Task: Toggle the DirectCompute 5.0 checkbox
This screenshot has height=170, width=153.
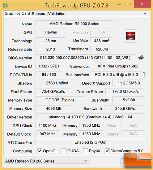Action: click(x=107, y=151)
